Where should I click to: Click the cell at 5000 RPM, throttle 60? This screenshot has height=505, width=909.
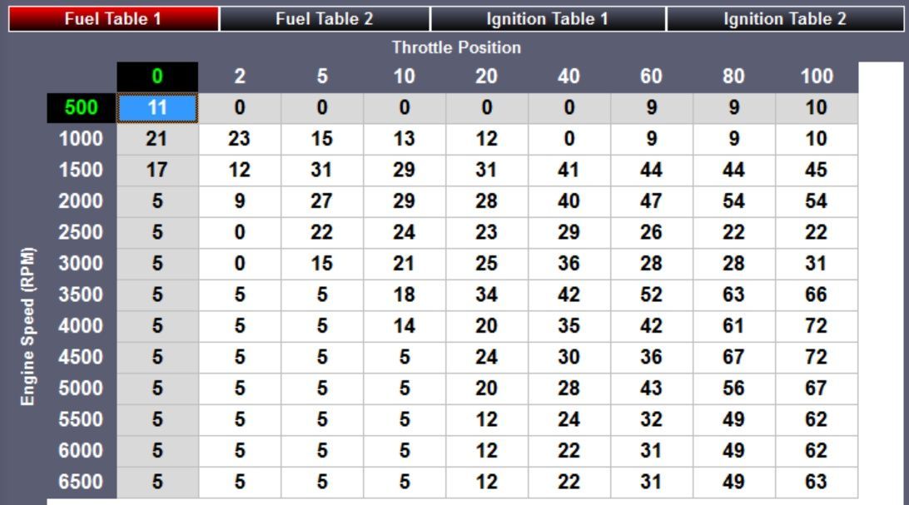pyautogui.click(x=651, y=389)
